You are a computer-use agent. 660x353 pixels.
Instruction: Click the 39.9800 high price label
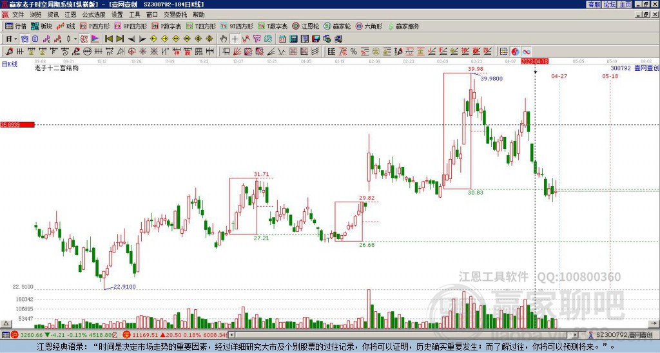coord(492,79)
